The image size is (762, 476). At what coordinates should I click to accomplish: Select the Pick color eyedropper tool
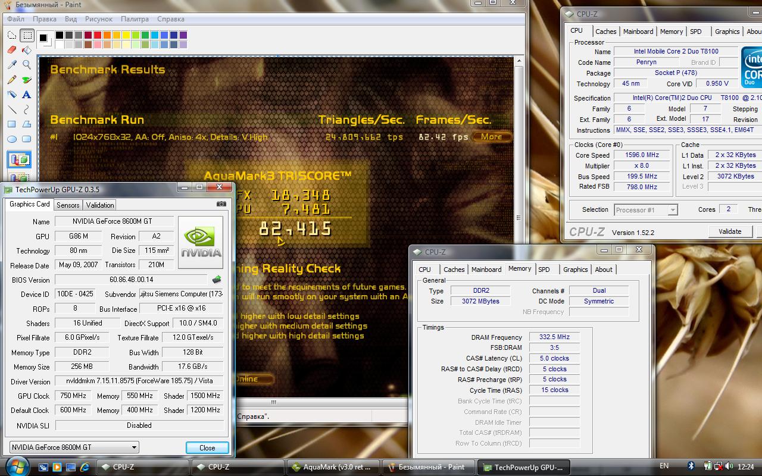[x=11, y=65]
